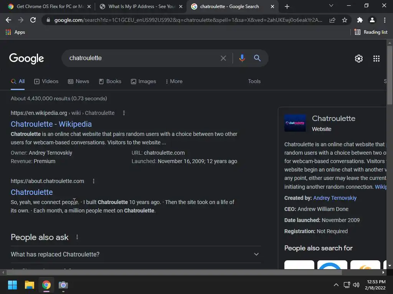Image resolution: width=393 pixels, height=294 pixels.
Task: Click the Wikipedia breadcrumb URL text
Action: click(63, 113)
